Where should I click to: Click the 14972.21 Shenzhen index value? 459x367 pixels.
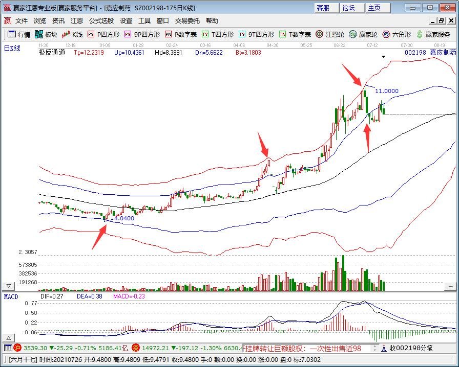click(155, 348)
